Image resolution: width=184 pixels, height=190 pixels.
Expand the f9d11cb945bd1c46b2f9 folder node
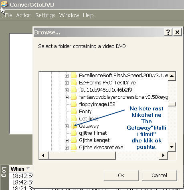pyautogui.click(x=67, y=90)
